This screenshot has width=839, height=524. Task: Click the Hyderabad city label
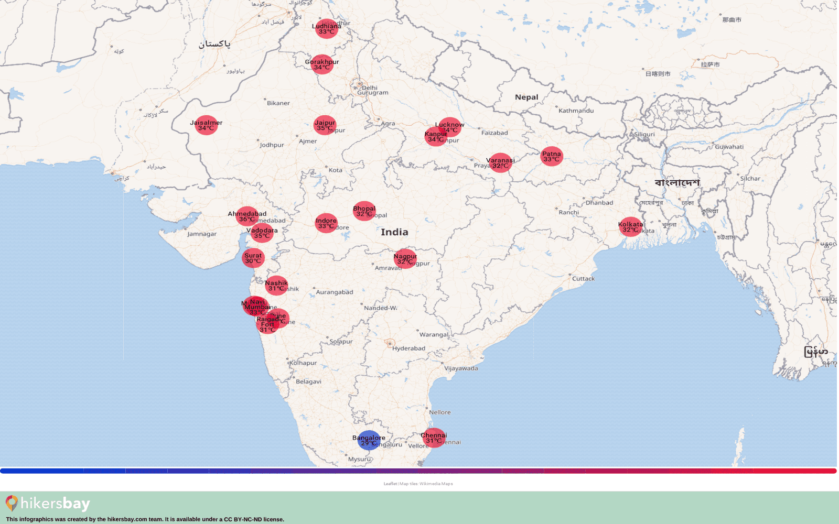point(408,348)
